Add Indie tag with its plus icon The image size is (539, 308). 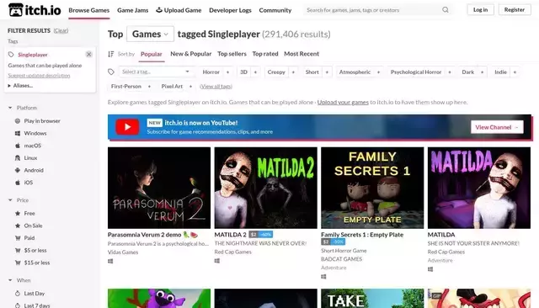515,72
